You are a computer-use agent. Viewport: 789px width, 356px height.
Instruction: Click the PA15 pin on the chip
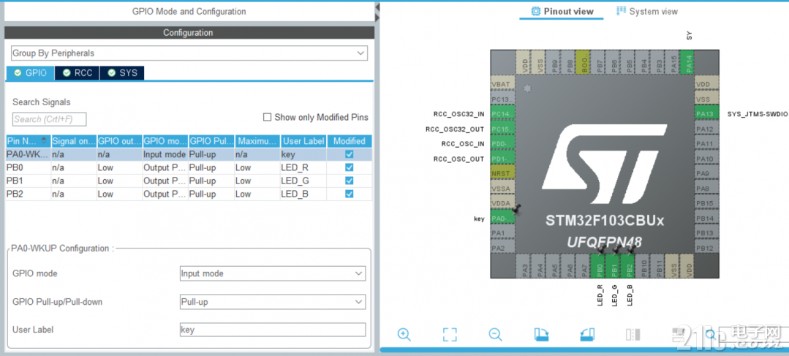tap(672, 63)
